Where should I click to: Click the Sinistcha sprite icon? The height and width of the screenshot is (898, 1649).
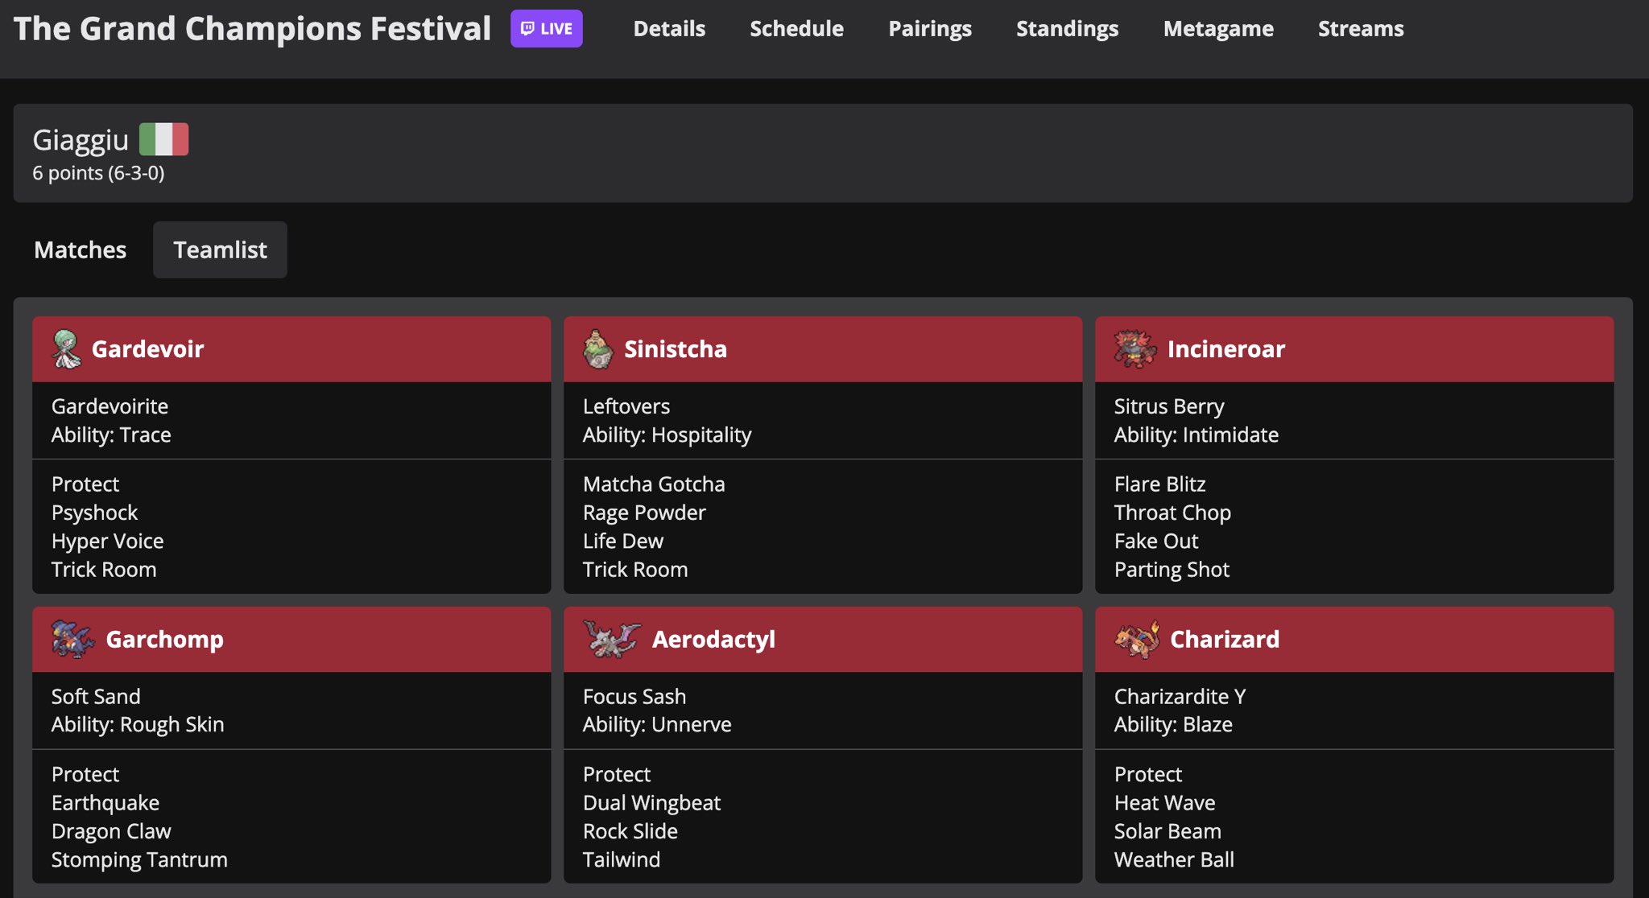point(597,349)
